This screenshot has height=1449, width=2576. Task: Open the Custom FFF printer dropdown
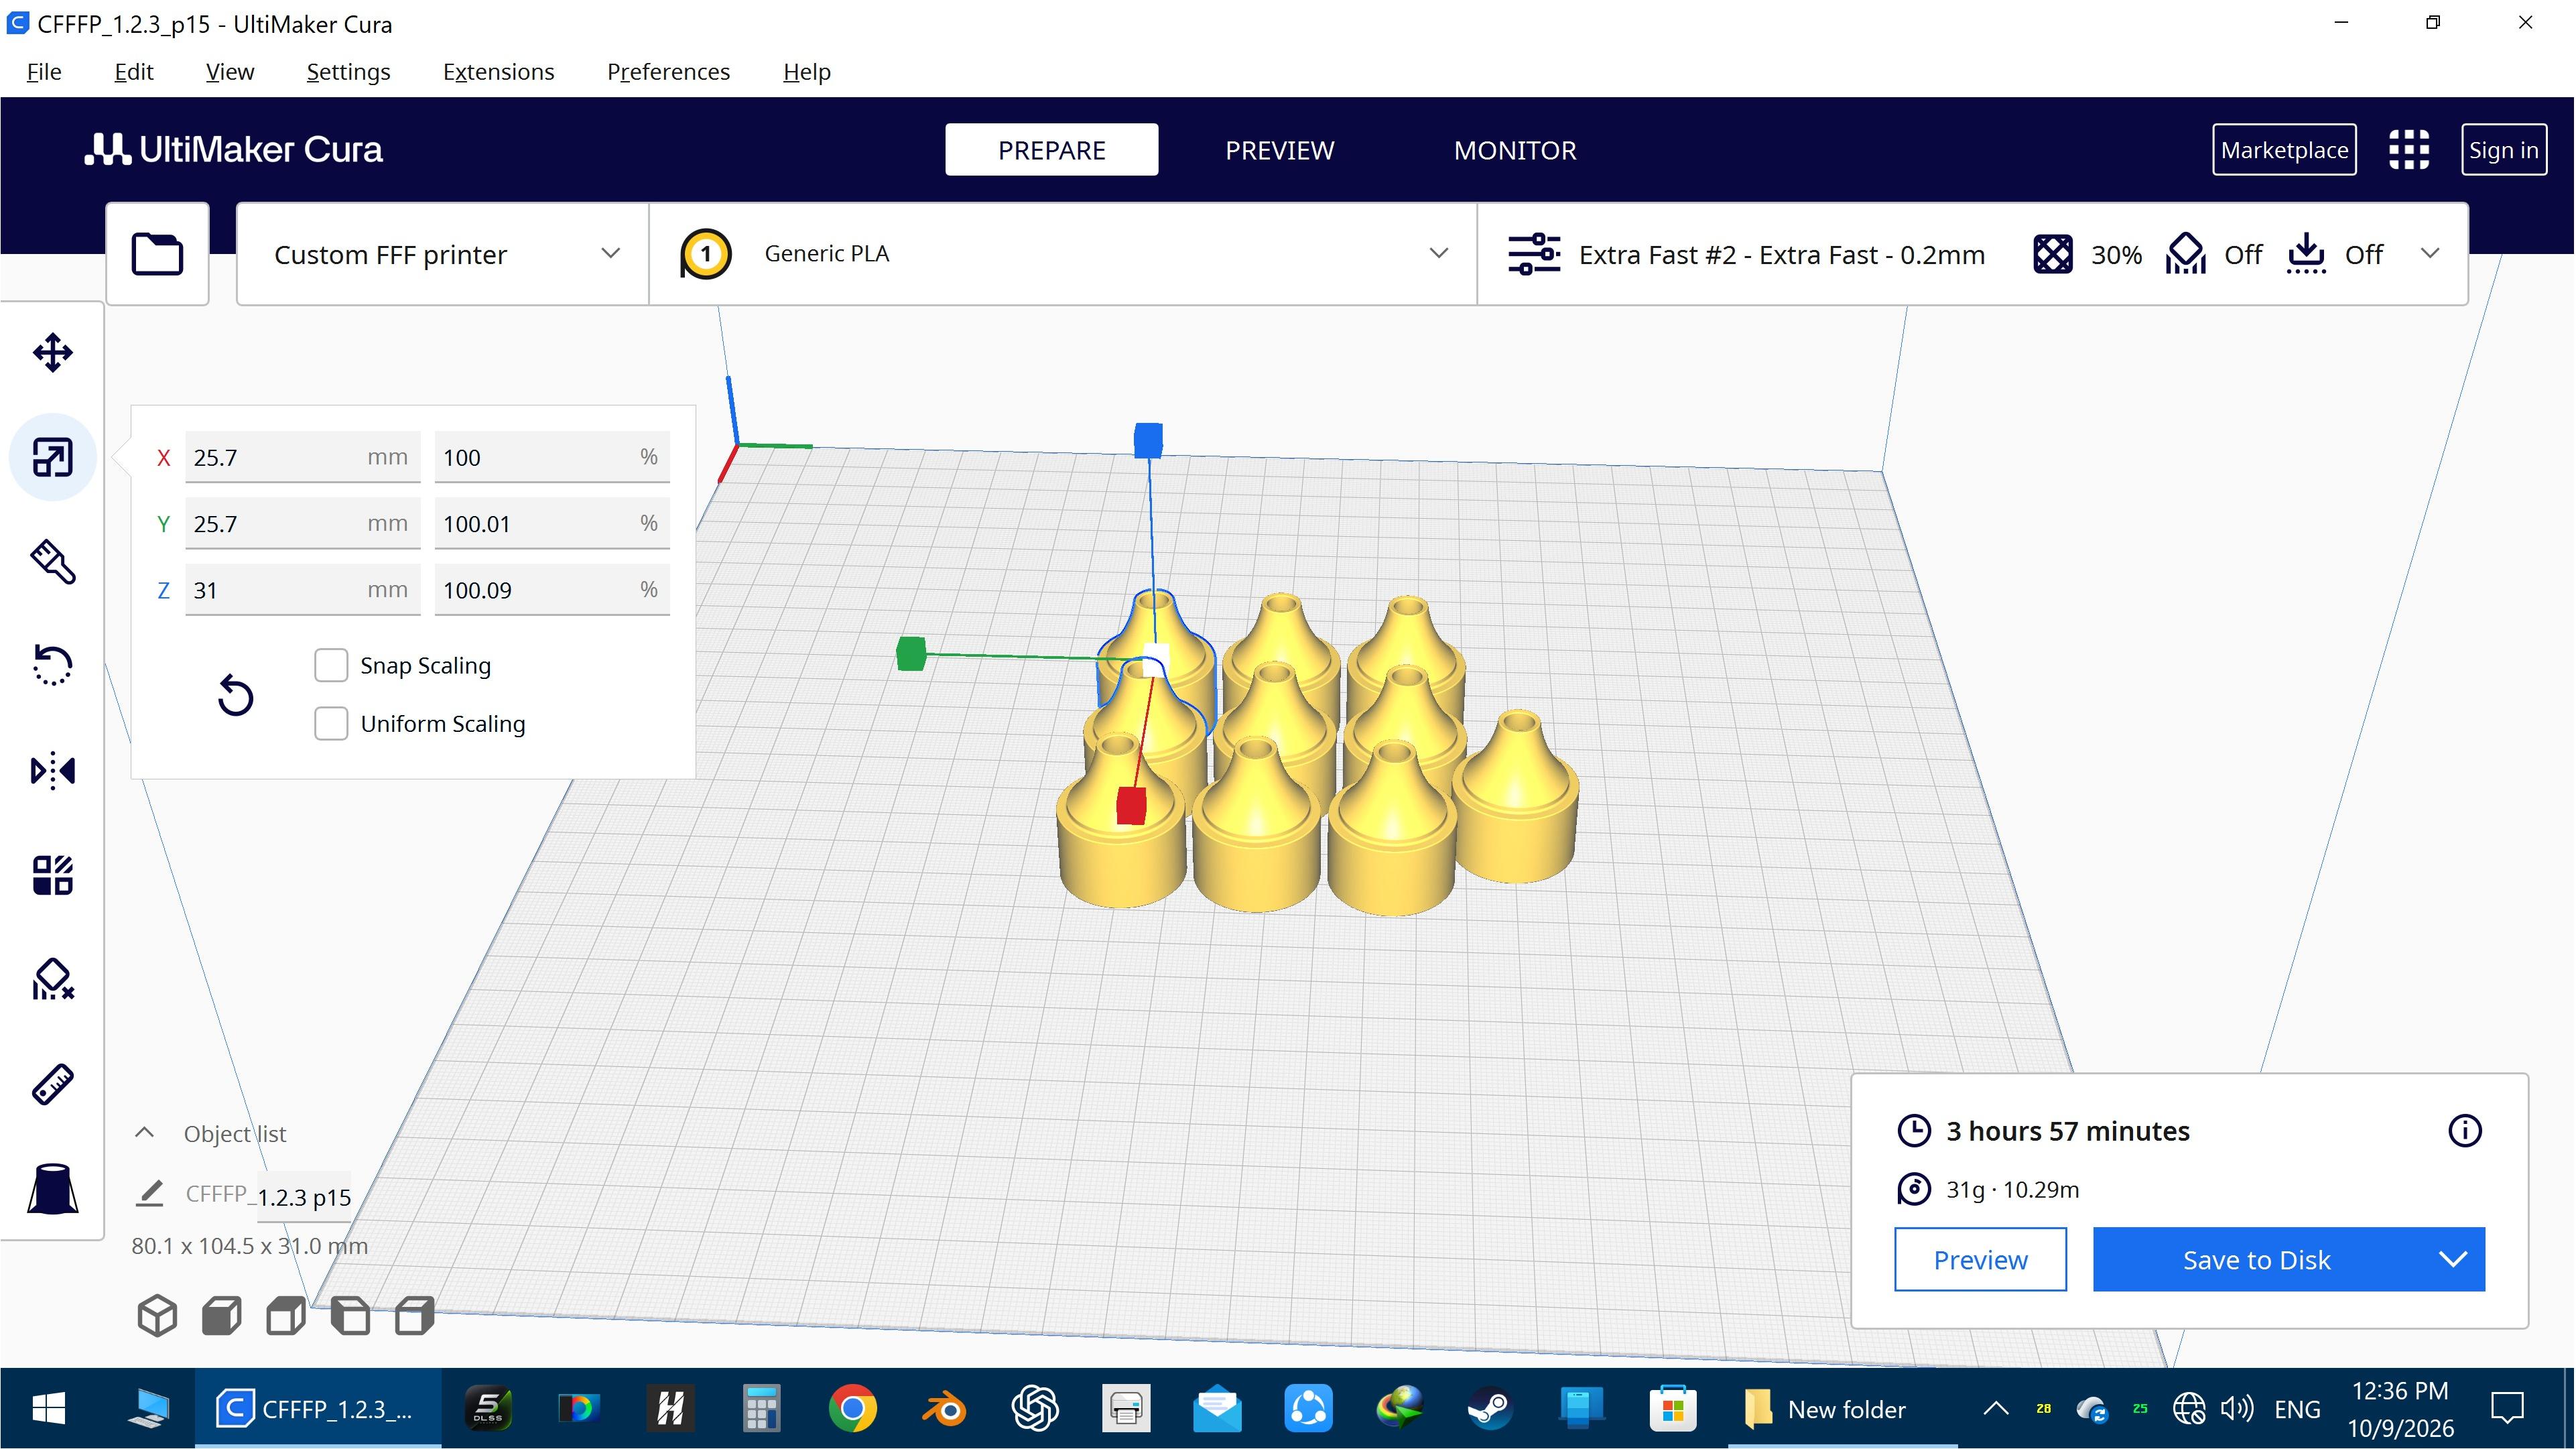(443, 254)
